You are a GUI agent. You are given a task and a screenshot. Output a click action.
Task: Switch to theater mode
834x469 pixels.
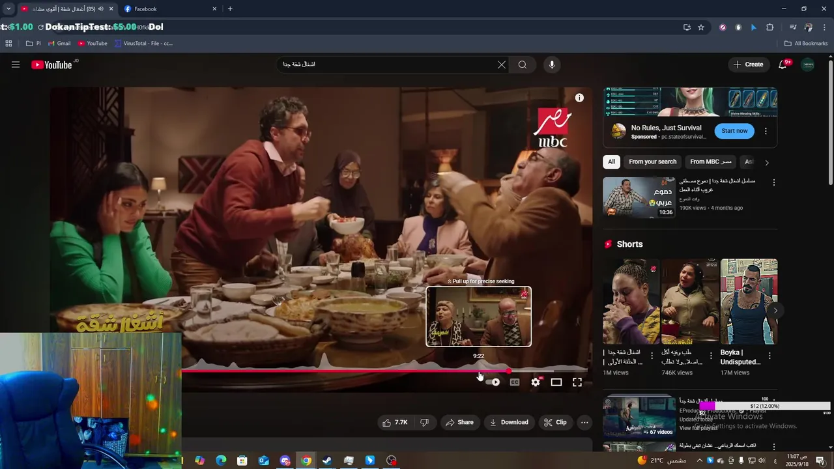point(556,382)
